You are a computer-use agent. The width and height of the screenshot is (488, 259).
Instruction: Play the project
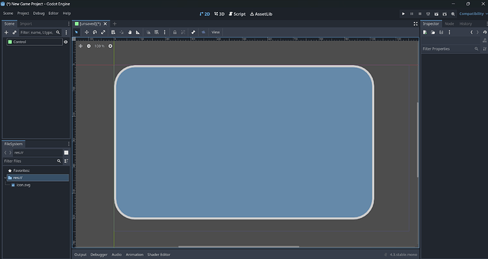point(403,13)
